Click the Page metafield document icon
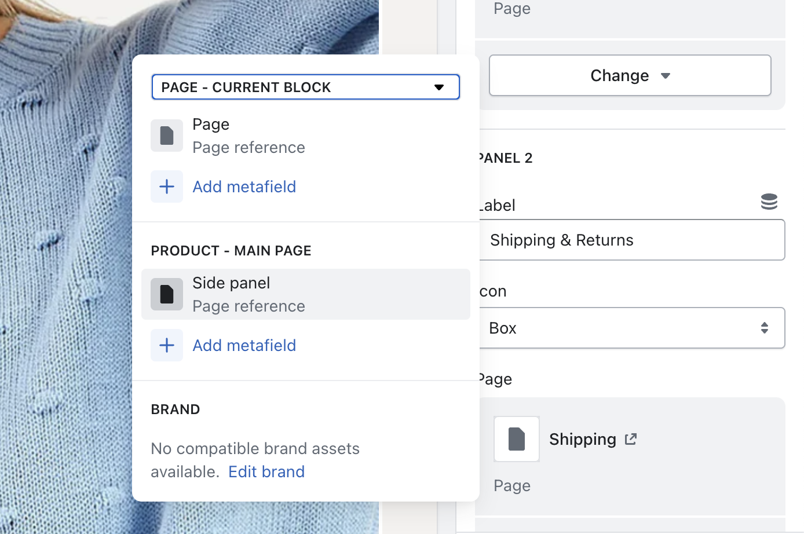The height and width of the screenshot is (534, 804). click(x=167, y=136)
